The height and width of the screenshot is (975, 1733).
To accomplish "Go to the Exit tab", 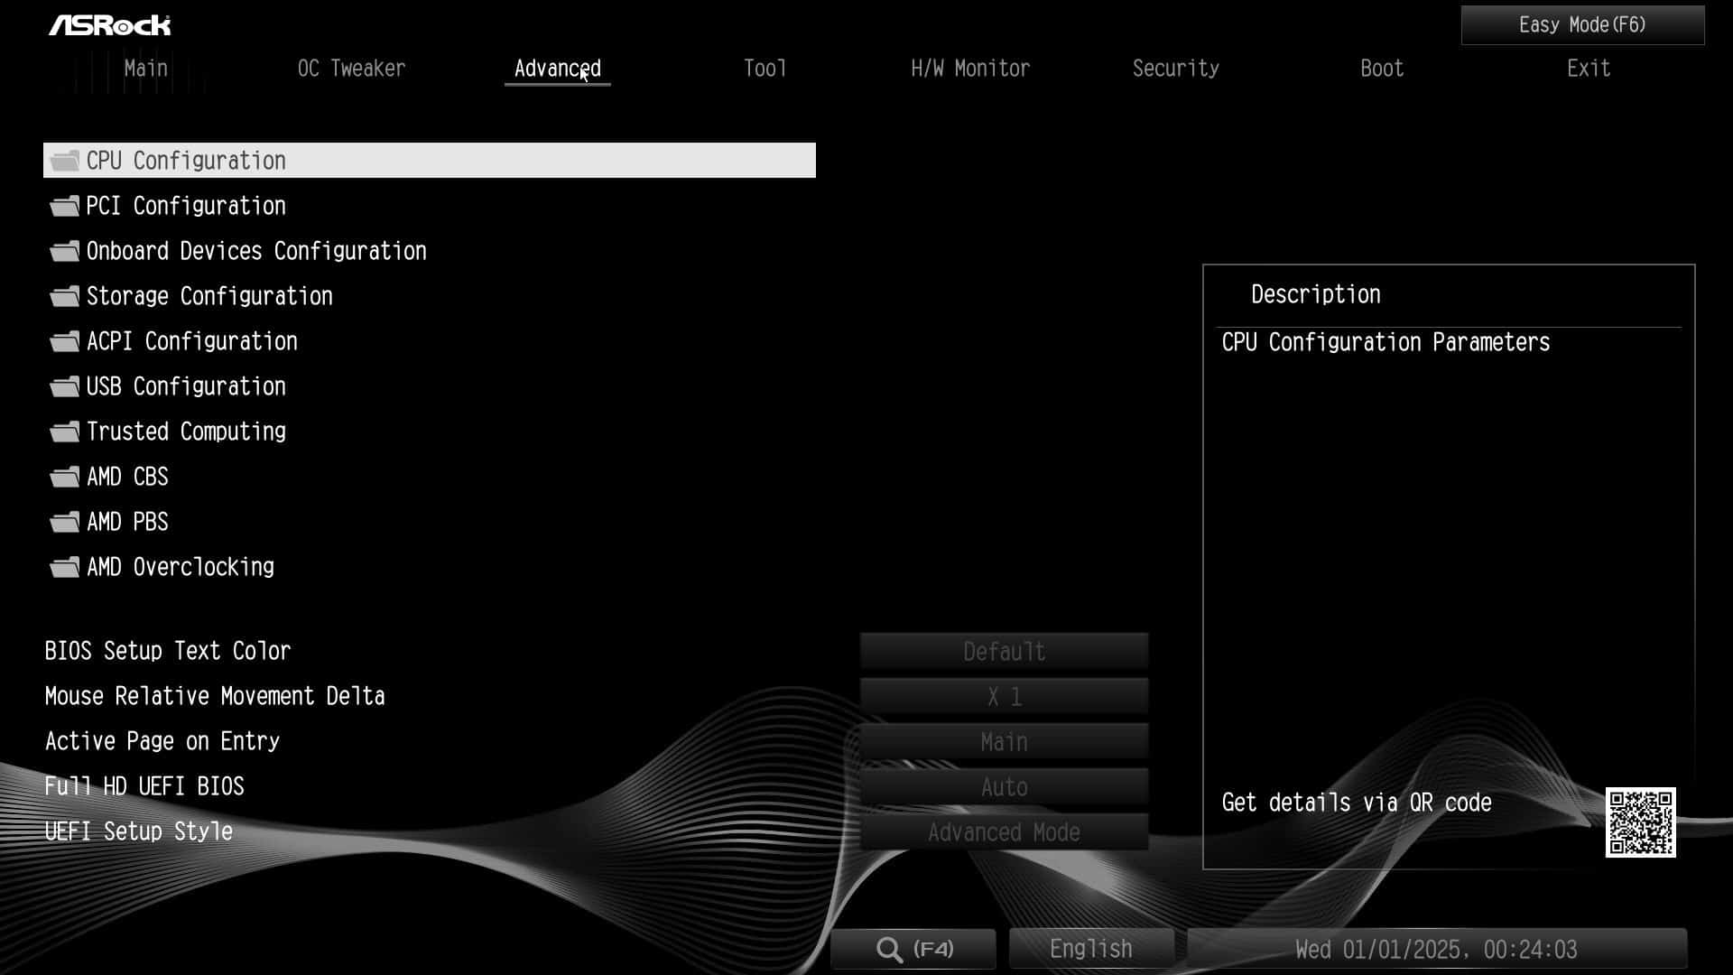I will click(x=1589, y=69).
